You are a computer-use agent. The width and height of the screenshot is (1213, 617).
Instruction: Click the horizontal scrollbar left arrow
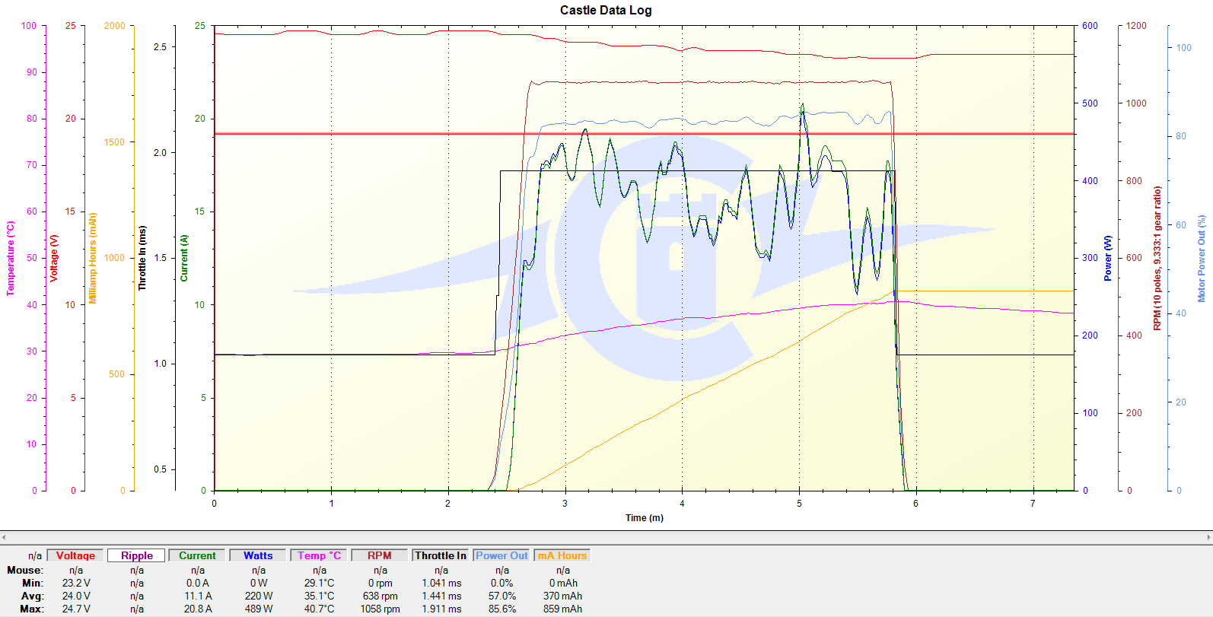pyautogui.click(x=4, y=537)
